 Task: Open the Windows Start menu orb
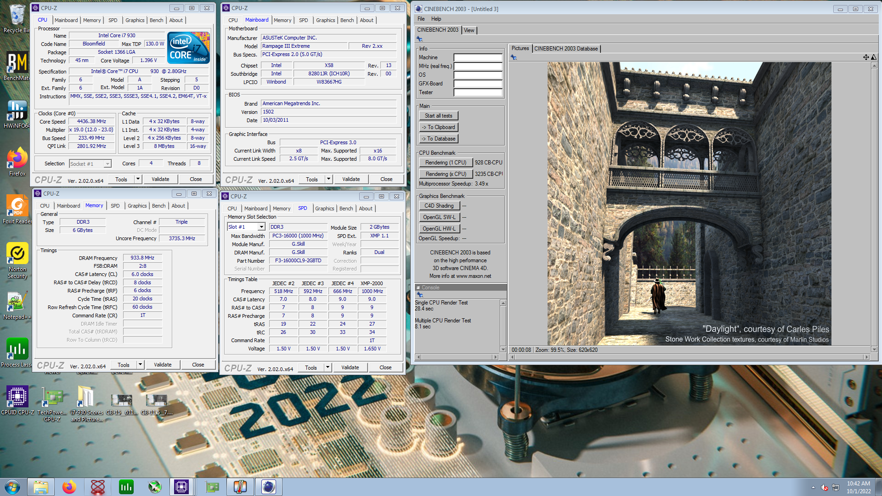(12, 487)
